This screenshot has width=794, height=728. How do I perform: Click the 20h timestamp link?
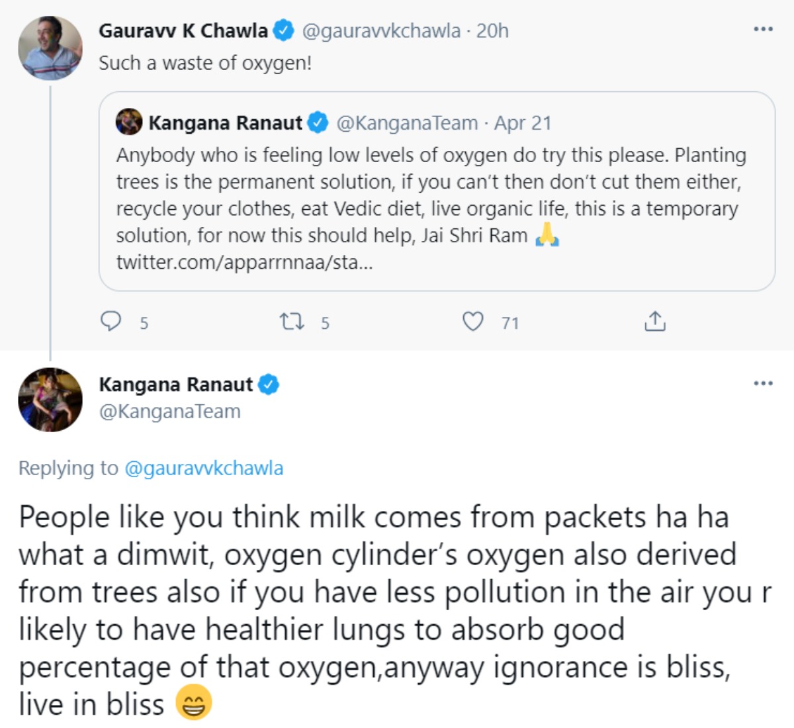coord(492,30)
